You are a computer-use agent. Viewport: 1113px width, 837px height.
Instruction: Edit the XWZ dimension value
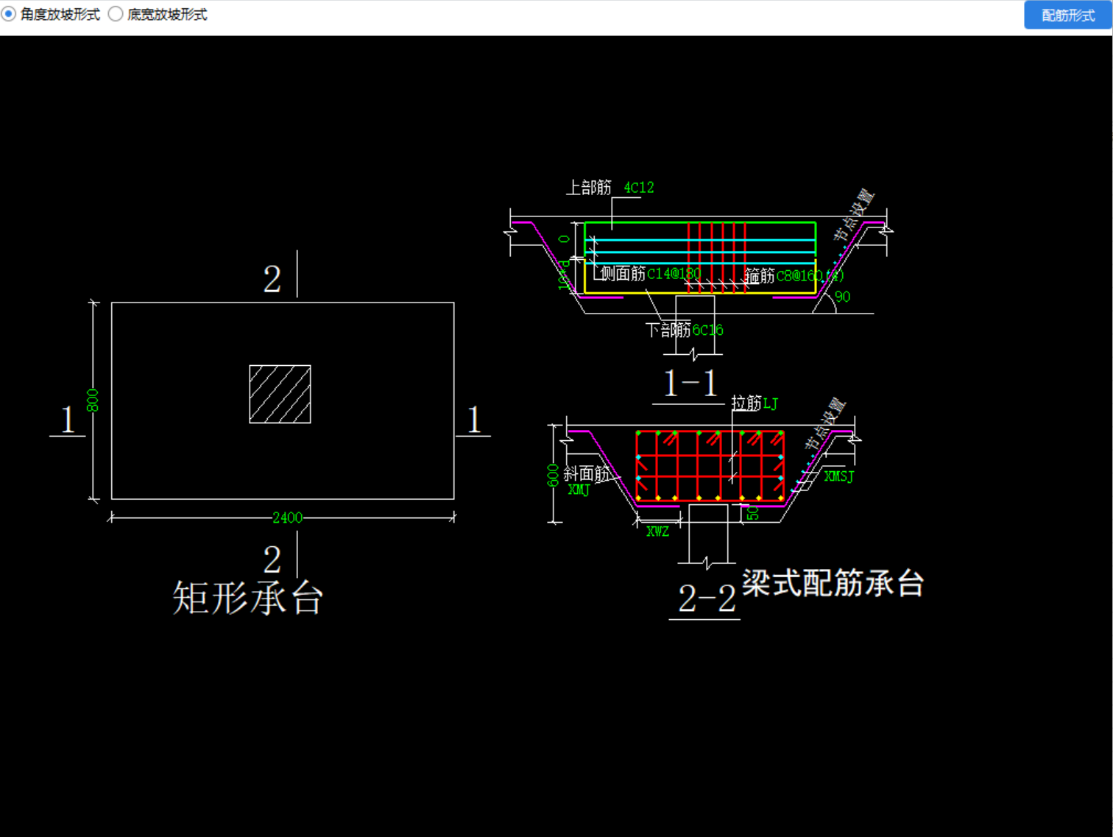pos(657,531)
